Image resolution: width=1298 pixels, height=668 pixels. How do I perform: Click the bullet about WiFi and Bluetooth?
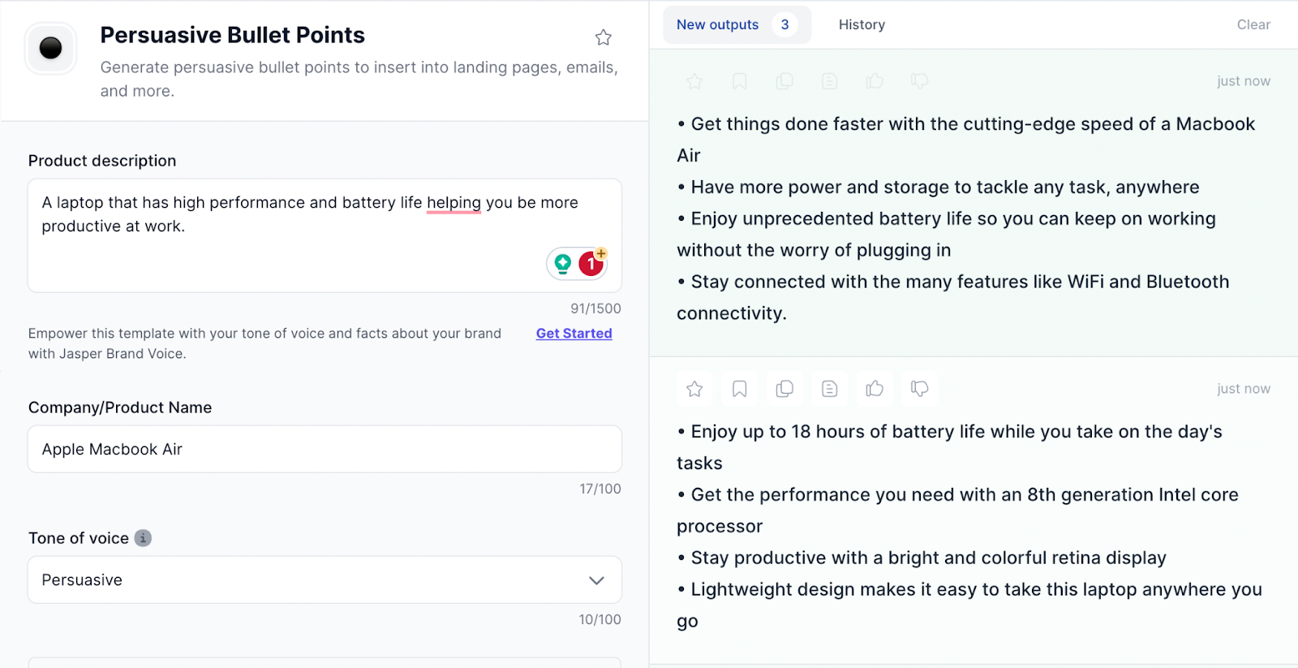953,297
